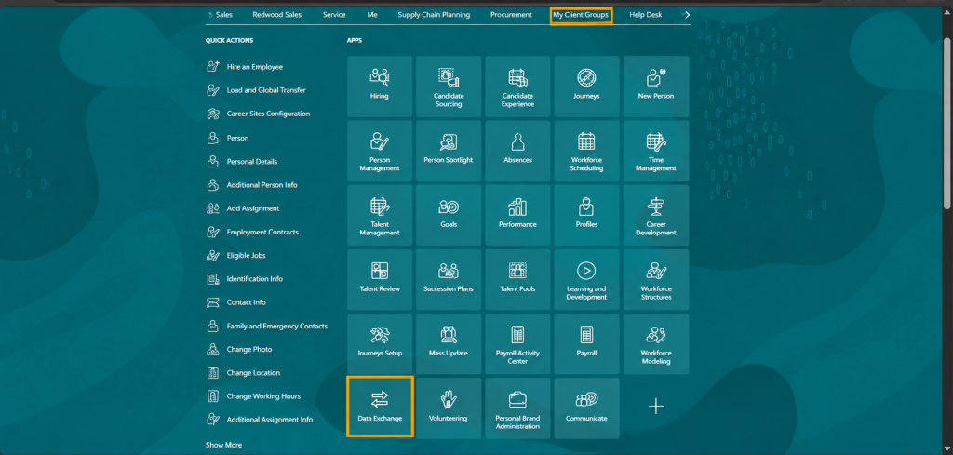Launch Workforce Modeling app
Viewport: 953px width, 455px height.
pyautogui.click(x=656, y=344)
